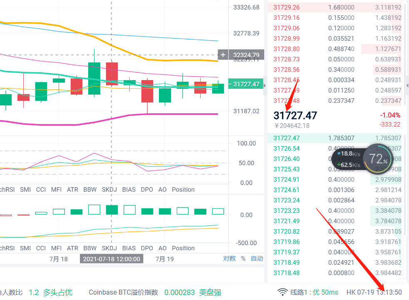Select MFI in the indicator row above the histogram pane

tap(56, 190)
